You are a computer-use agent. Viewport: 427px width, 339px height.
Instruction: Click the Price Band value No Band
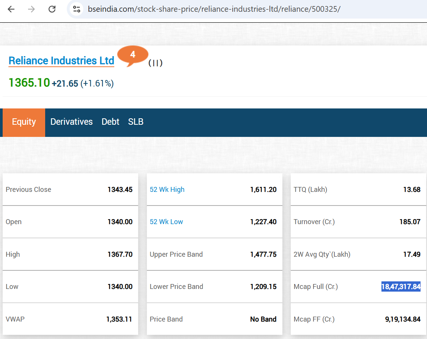[263, 319]
